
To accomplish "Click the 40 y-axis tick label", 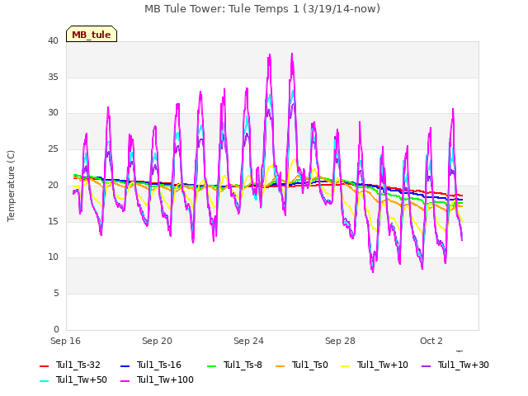I will point(53,40).
